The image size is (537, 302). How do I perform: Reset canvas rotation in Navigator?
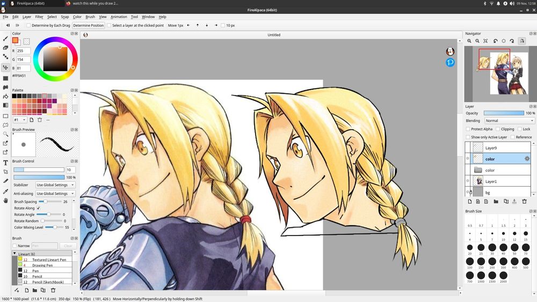[504, 41]
